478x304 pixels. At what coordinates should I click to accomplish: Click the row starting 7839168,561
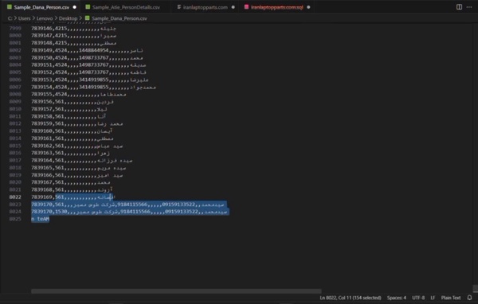[72, 189]
